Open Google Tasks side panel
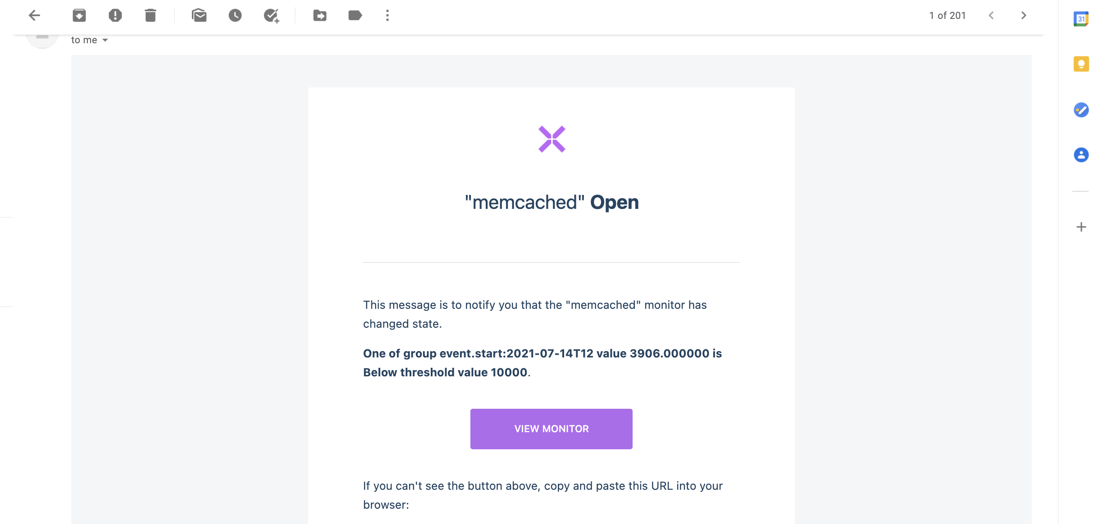The image size is (1103, 524). [x=1081, y=110]
